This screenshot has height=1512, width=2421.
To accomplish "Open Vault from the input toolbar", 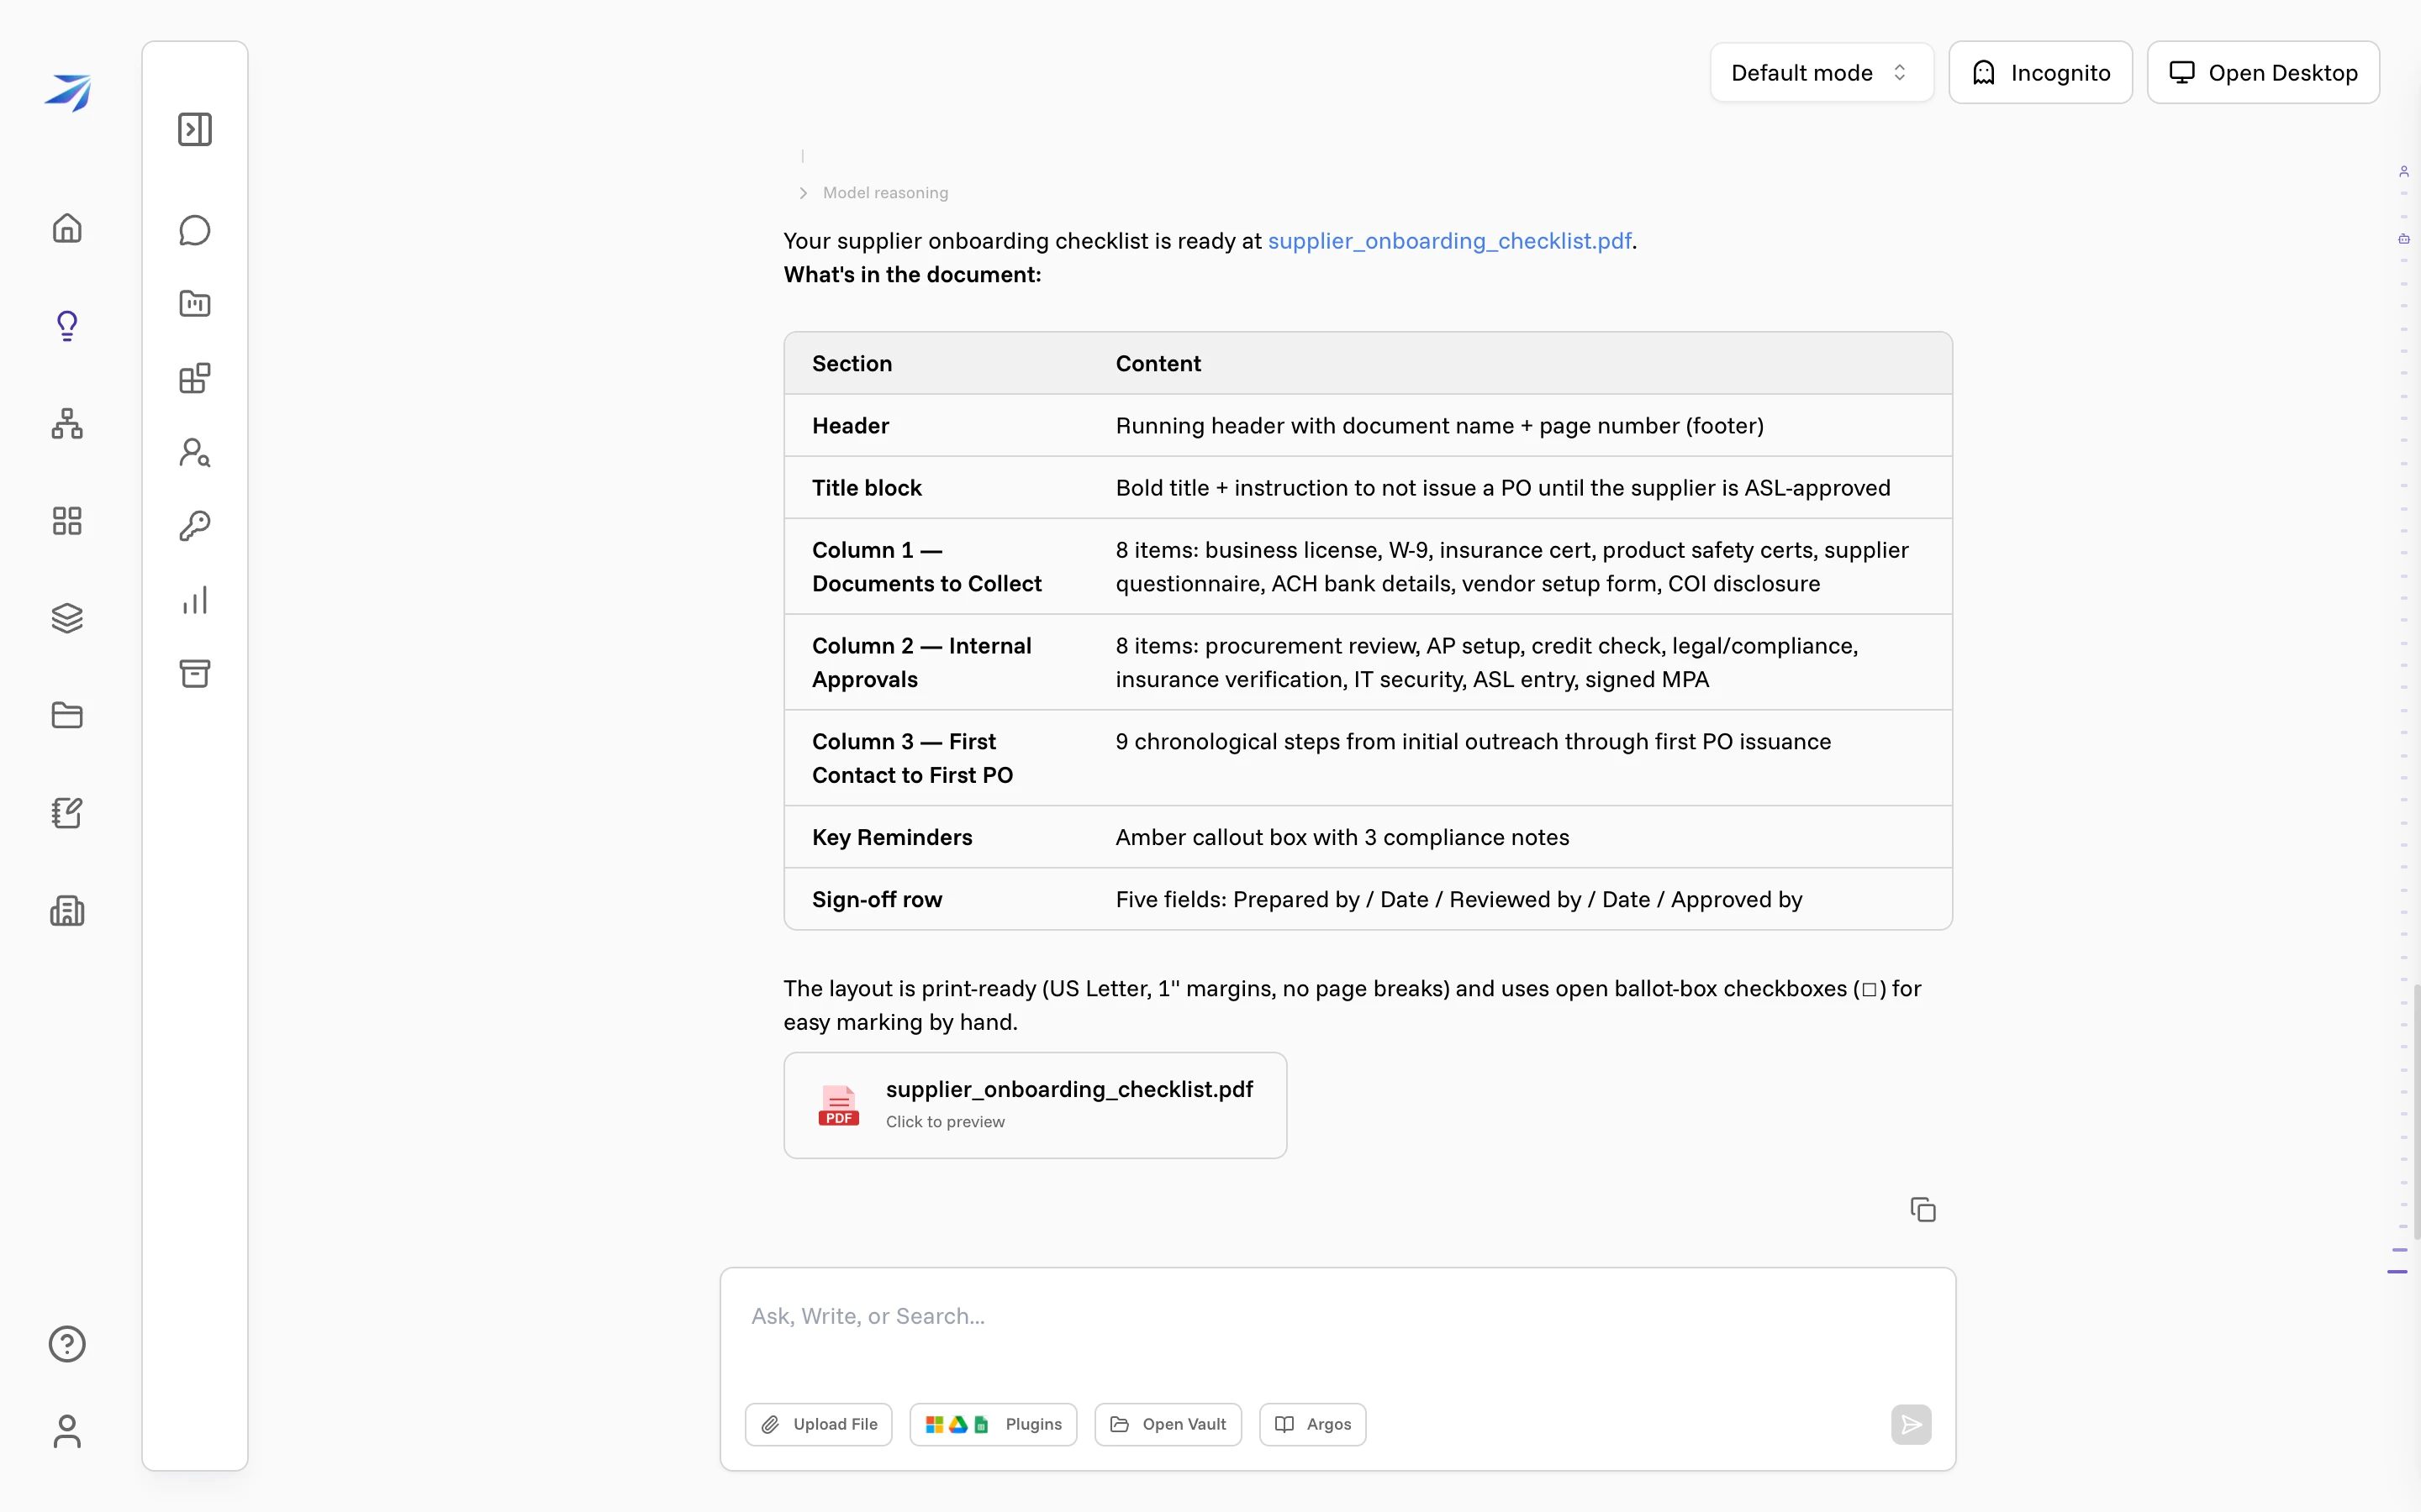I will coord(1168,1424).
